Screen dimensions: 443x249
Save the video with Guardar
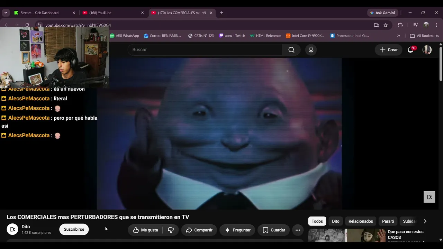[x=274, y=230]
